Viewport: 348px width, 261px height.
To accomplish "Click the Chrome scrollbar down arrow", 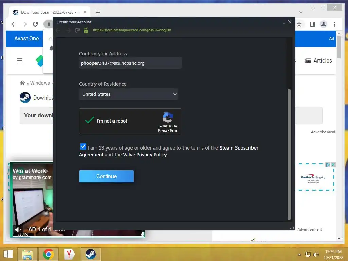I will 339,238.
